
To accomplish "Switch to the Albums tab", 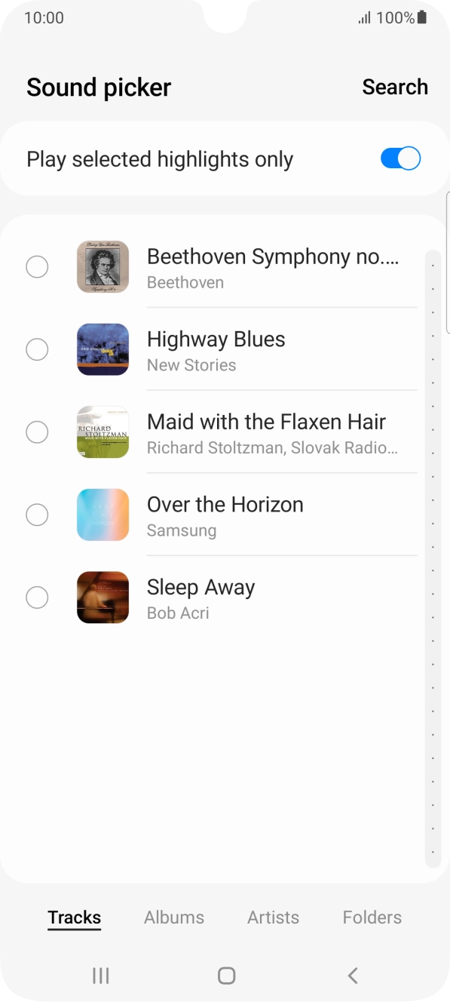I will (173, 917).
